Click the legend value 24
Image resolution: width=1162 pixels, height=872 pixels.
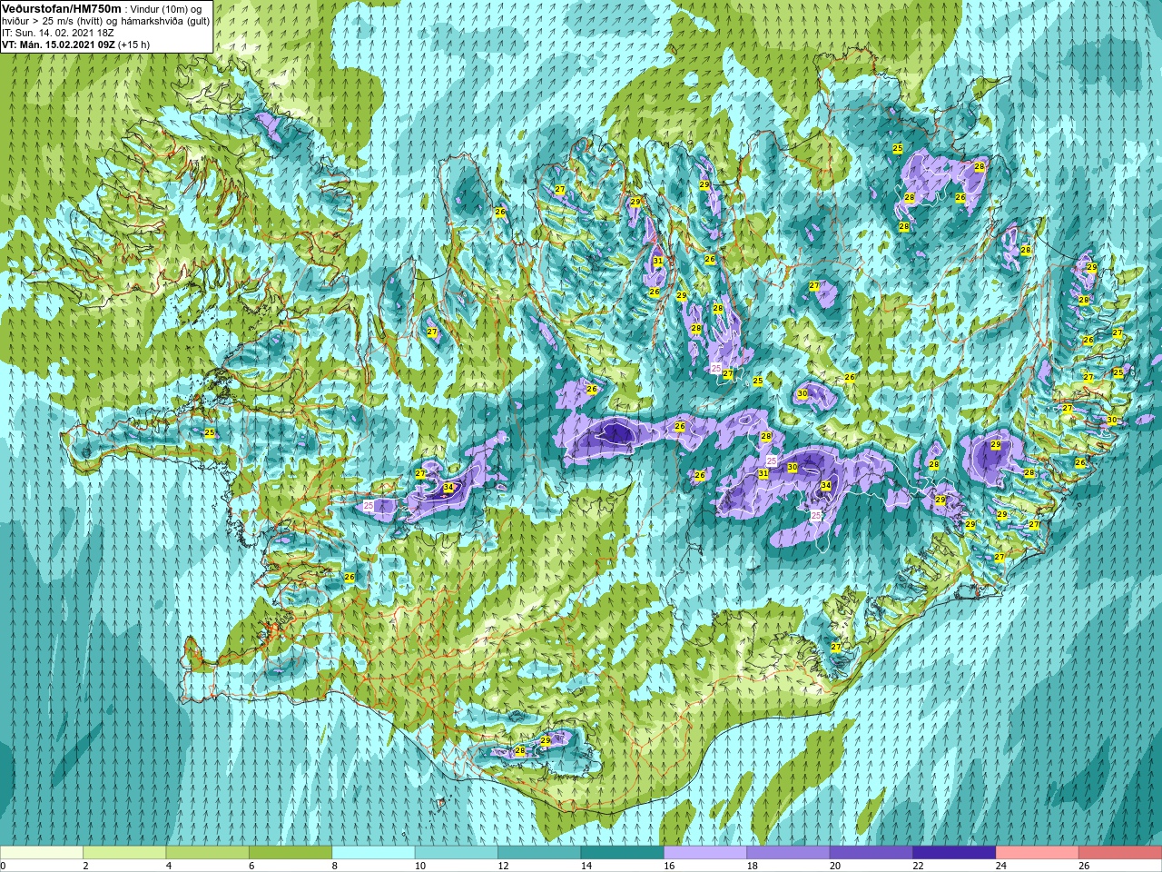[x=1000, y=866]
